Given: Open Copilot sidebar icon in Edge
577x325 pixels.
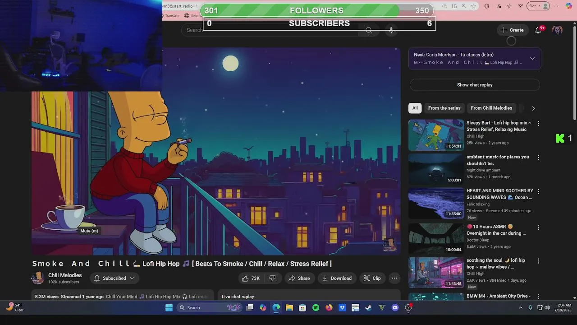Looking at the screenshot, I should (x=569, y=6).
